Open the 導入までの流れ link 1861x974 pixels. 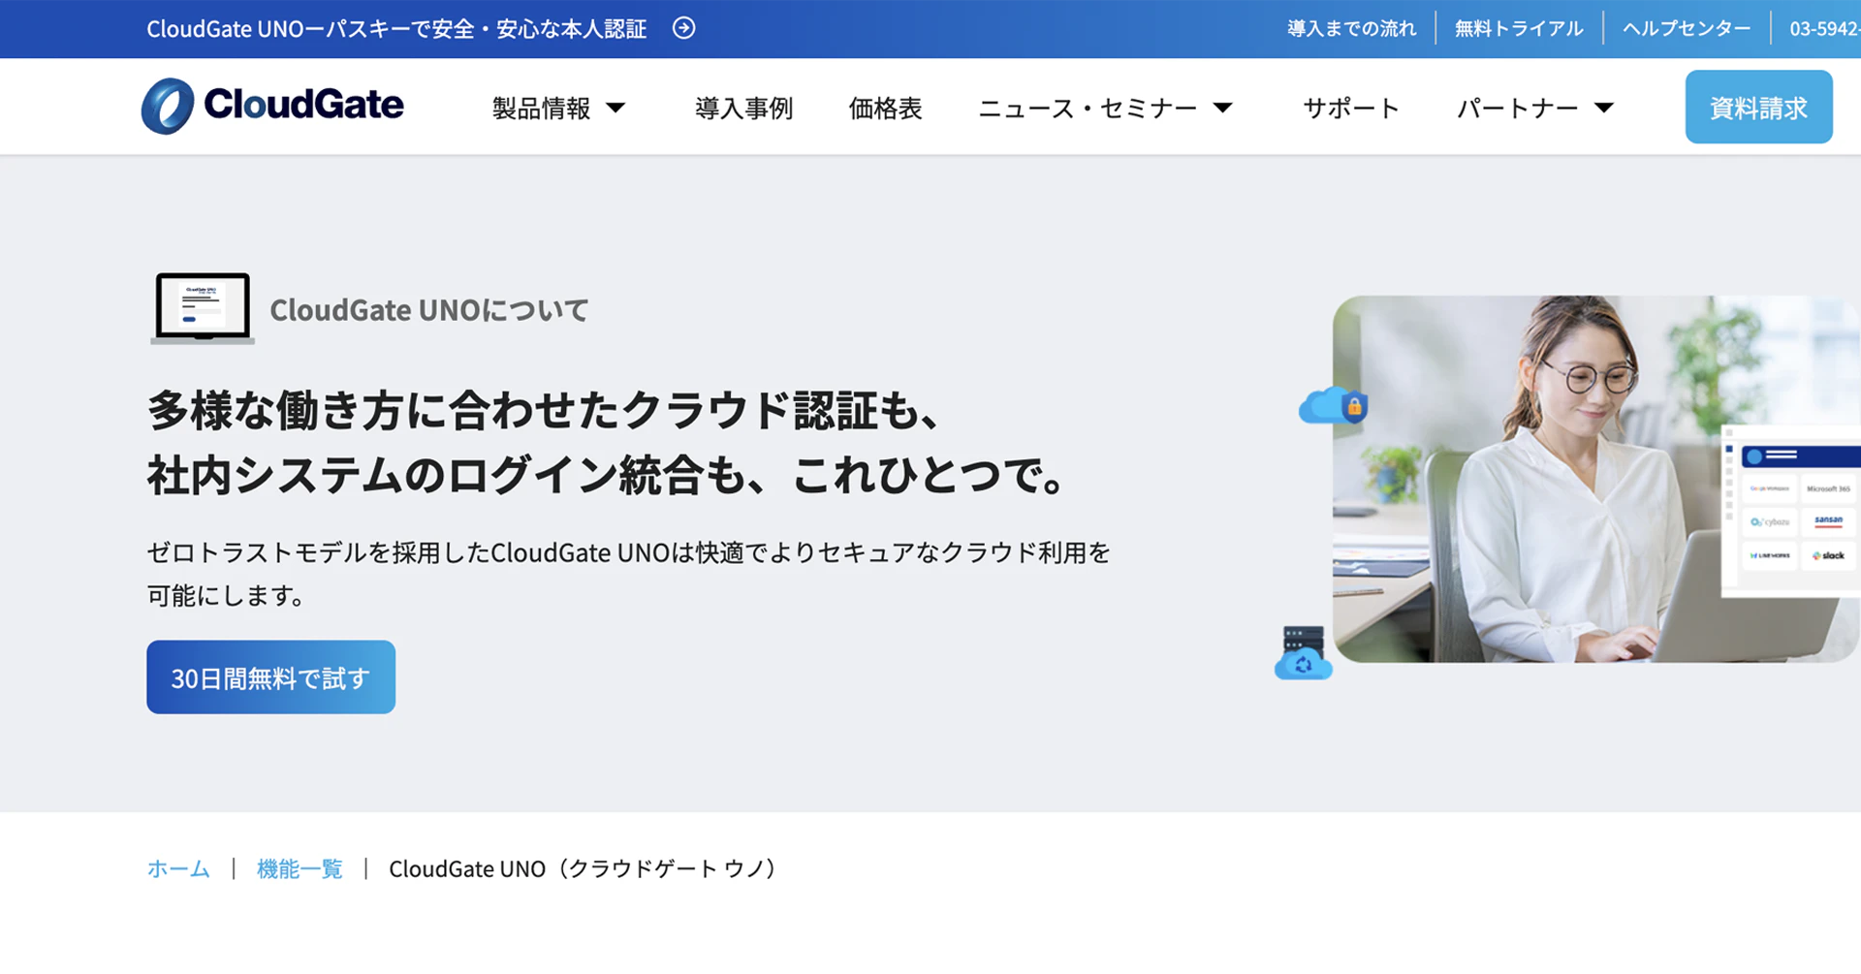point(1351,28)
